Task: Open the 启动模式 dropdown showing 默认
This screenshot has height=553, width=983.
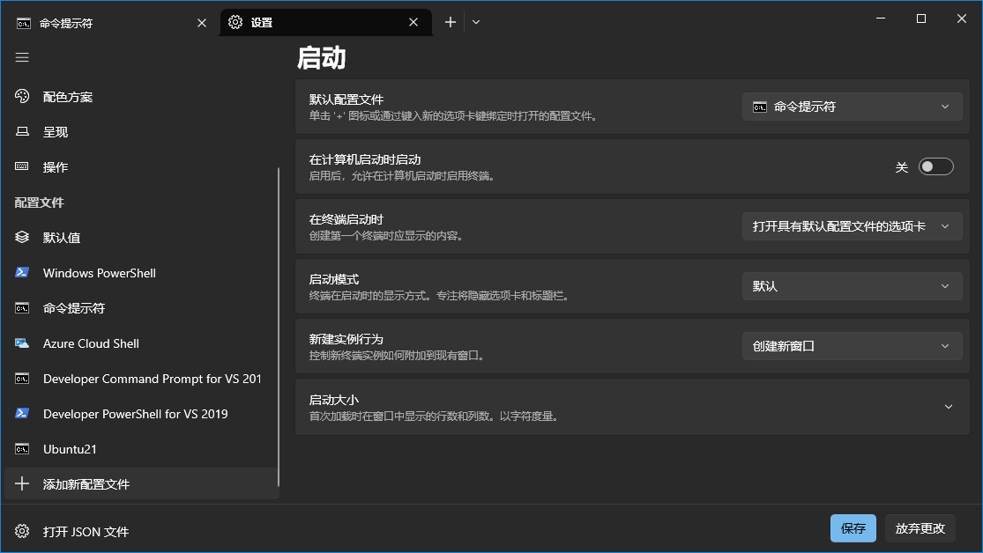Action: (852, 286)
